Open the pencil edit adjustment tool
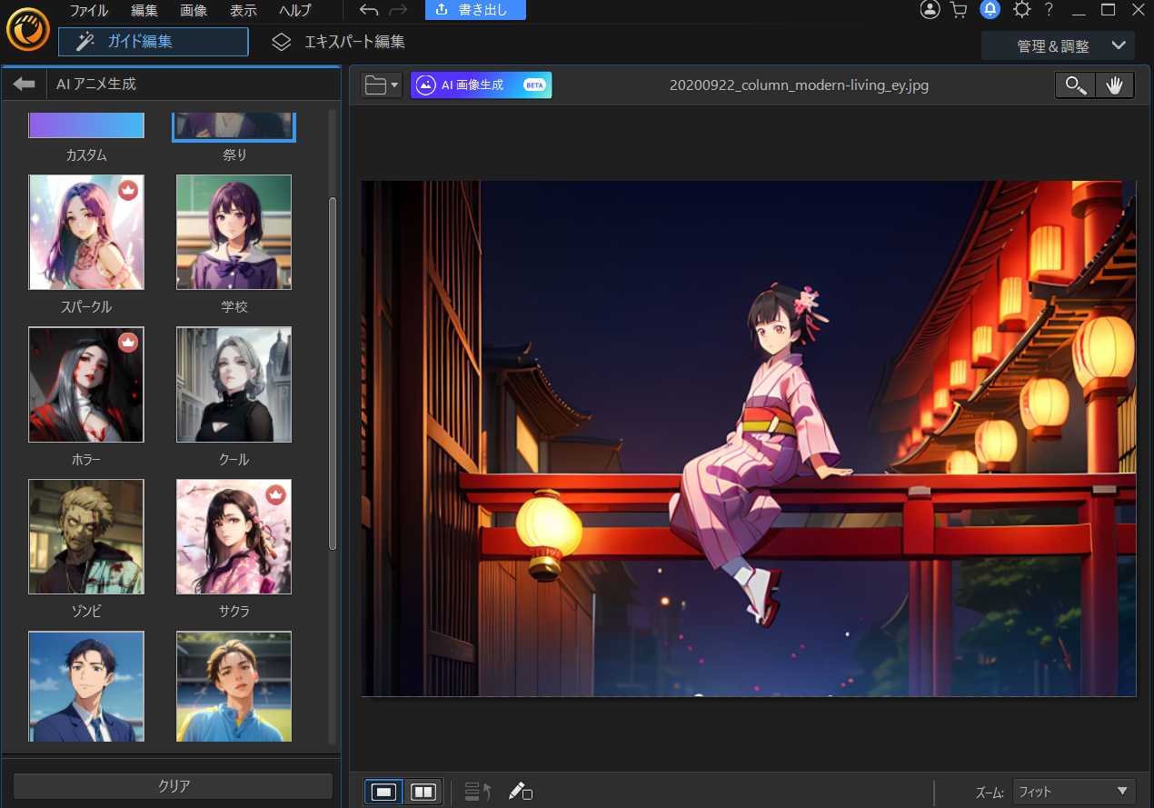This screenshot has width=1154, height=808. (520, 791)
